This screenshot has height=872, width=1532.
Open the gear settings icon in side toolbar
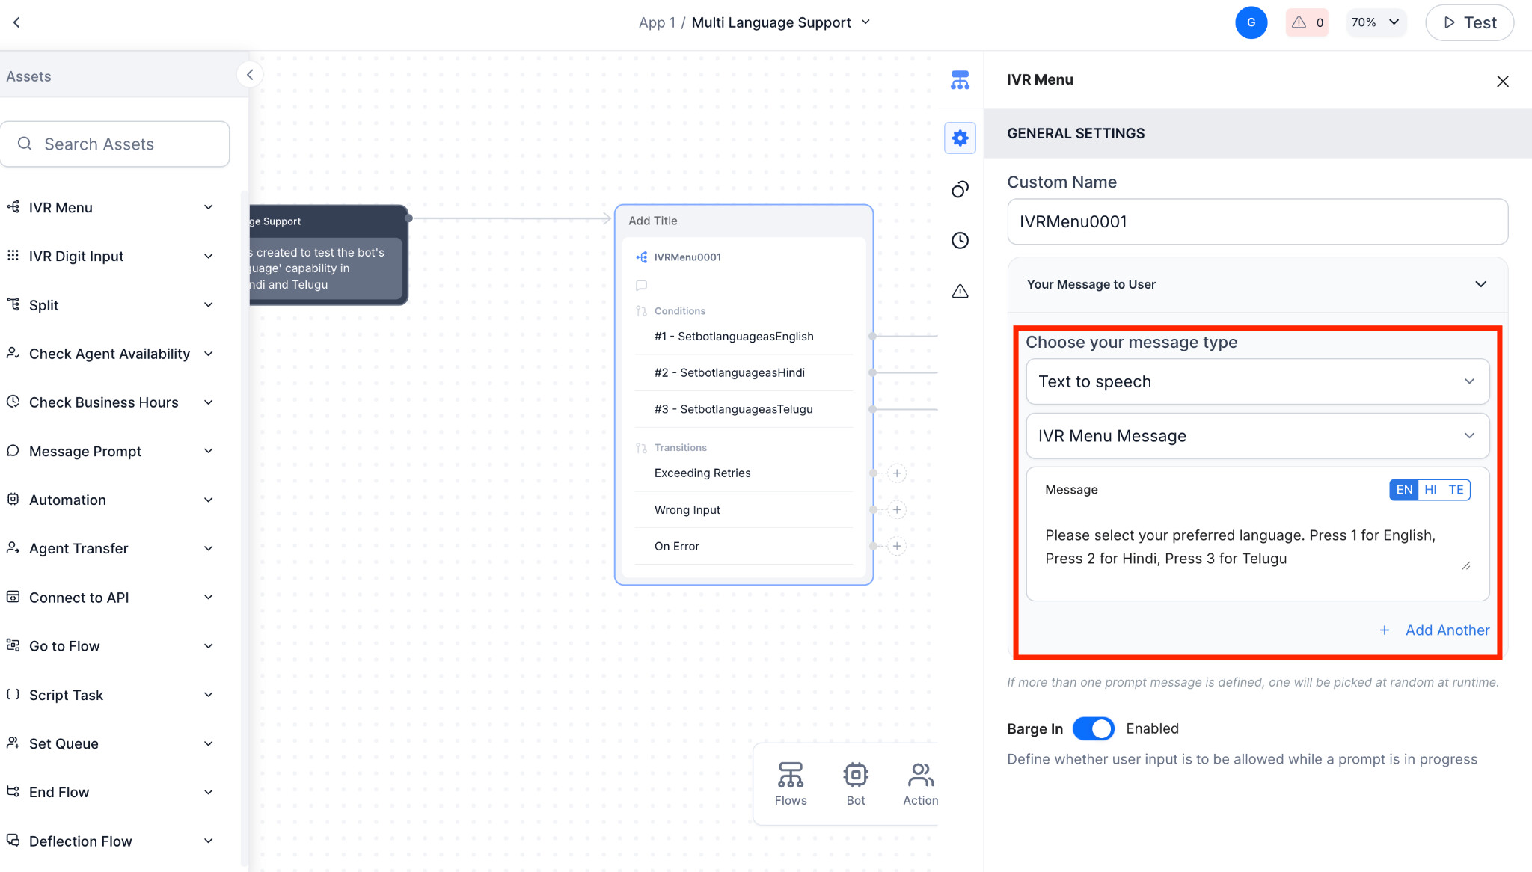coord(960,138)
